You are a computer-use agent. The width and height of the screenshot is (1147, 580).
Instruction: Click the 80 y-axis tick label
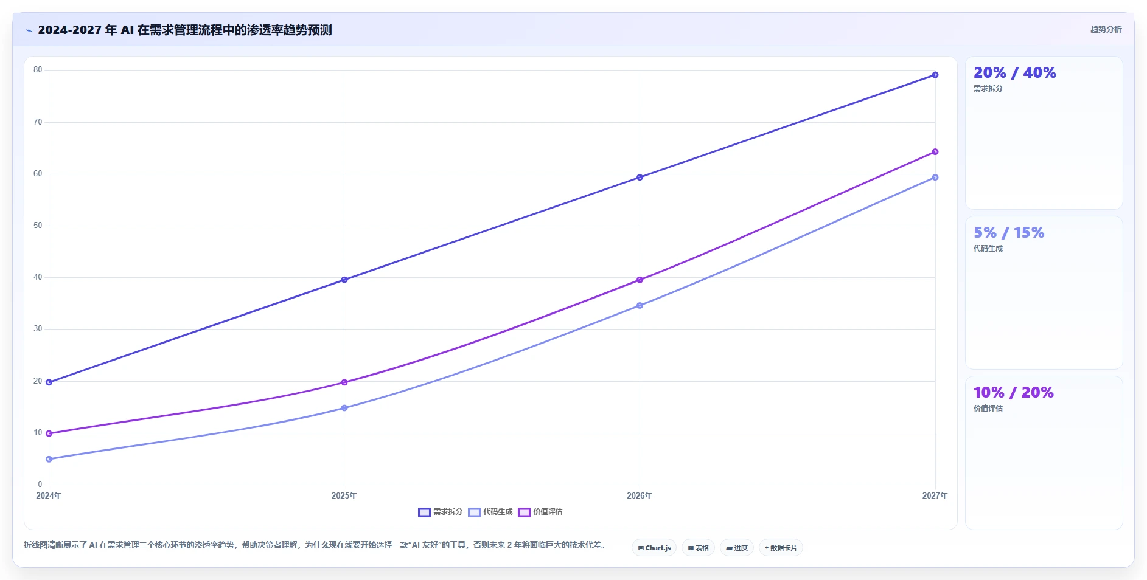38,70
